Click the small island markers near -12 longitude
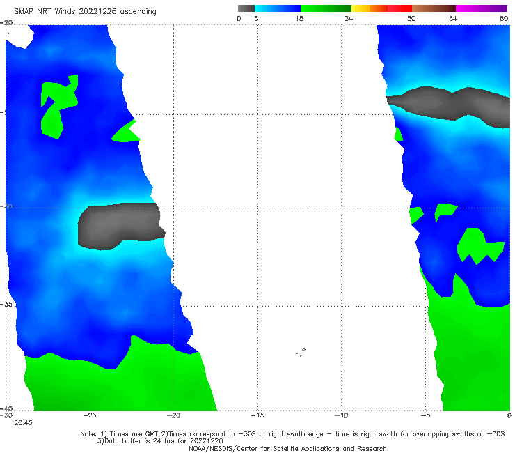Image resolution: width=515 pixels, height=453 pixels. (301, 353)
